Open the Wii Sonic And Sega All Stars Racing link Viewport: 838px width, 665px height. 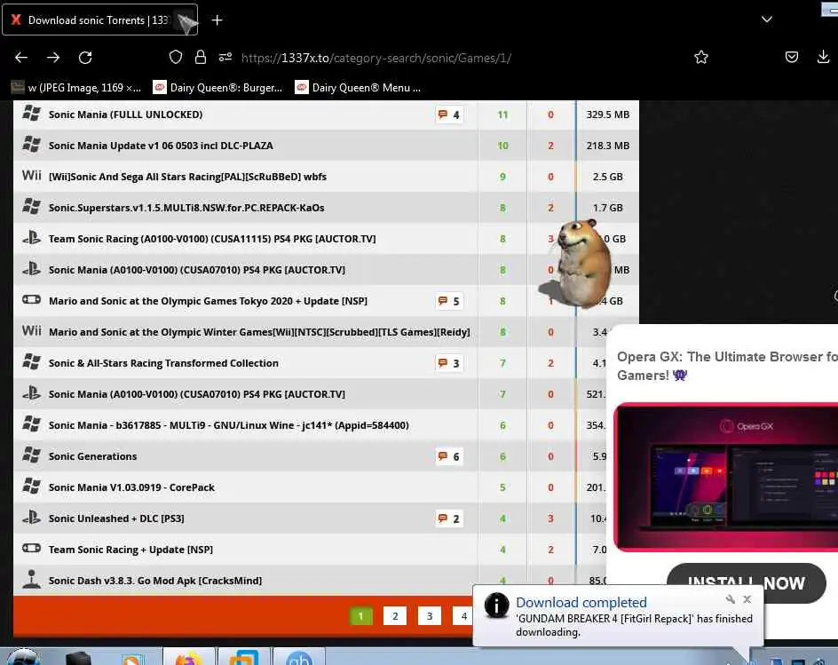pos(187,177)
